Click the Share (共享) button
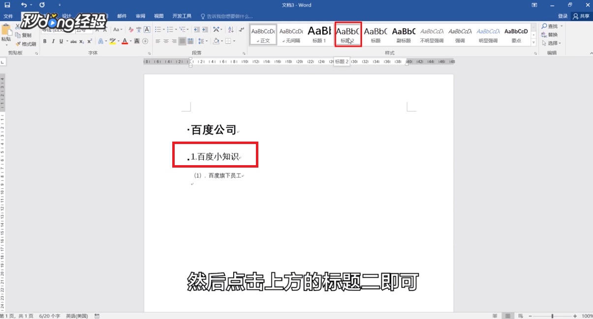Screen dimensions: 593x319 pos(582,16)
